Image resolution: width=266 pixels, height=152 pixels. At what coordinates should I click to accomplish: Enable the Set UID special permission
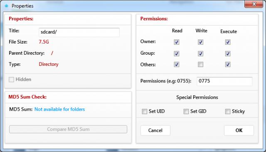point(144,111)
